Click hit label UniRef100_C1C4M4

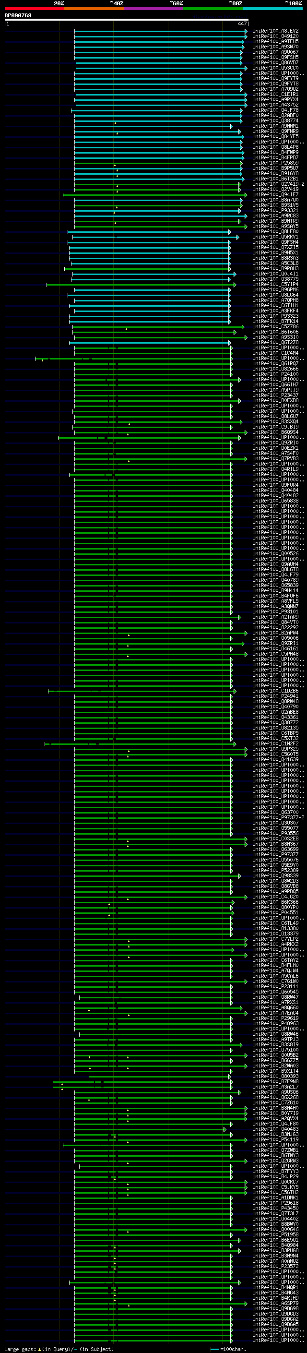[275, 353]
